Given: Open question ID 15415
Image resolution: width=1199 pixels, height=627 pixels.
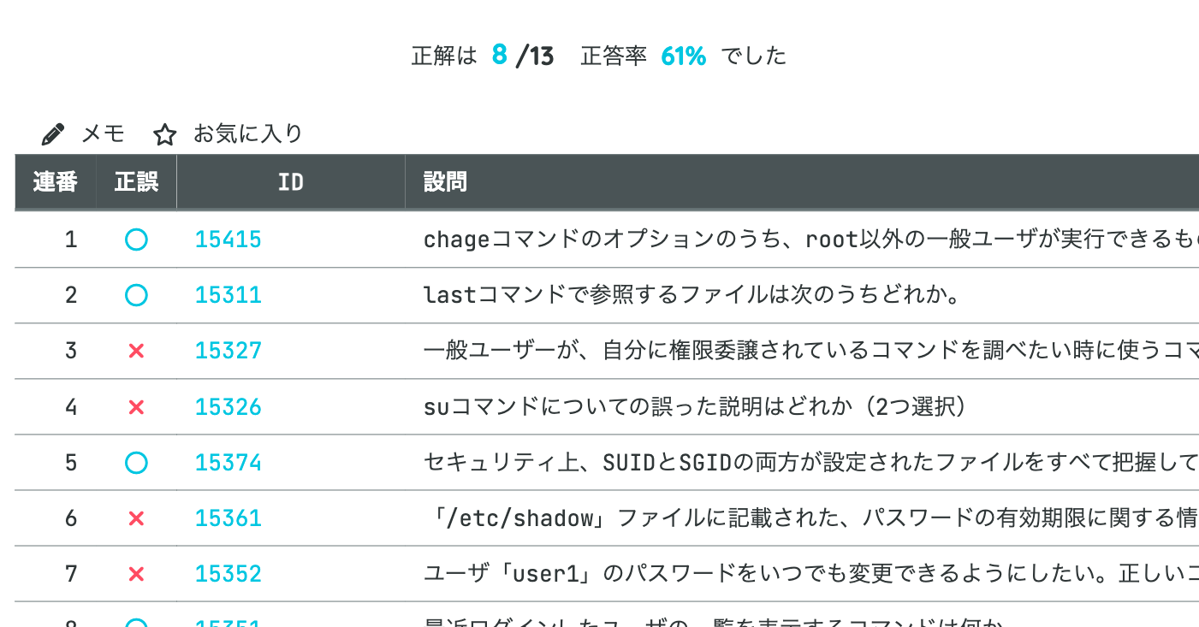Looking at the screenshot, I should coord(228,240).
